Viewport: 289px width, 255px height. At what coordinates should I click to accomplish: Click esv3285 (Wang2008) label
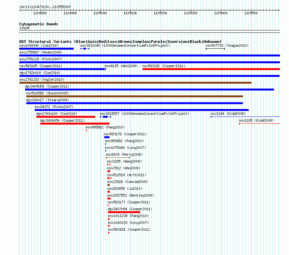(124, 161)
